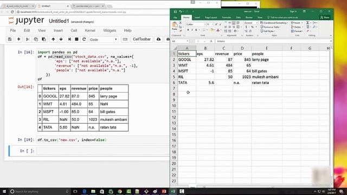Paste cells below in Jupyter toolbar

44,40
